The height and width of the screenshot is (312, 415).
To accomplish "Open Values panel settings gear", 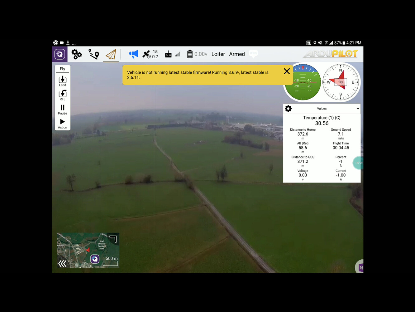I will coord(289,109).
